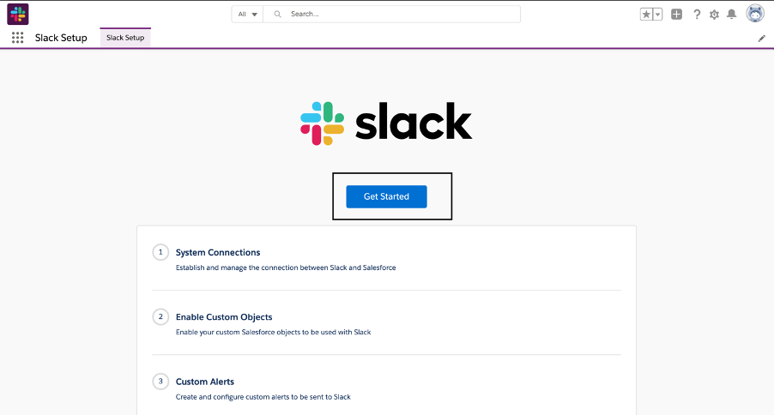Click the Slack app logo icon
This screenshot has width=774, height=415.
point(18,14)
